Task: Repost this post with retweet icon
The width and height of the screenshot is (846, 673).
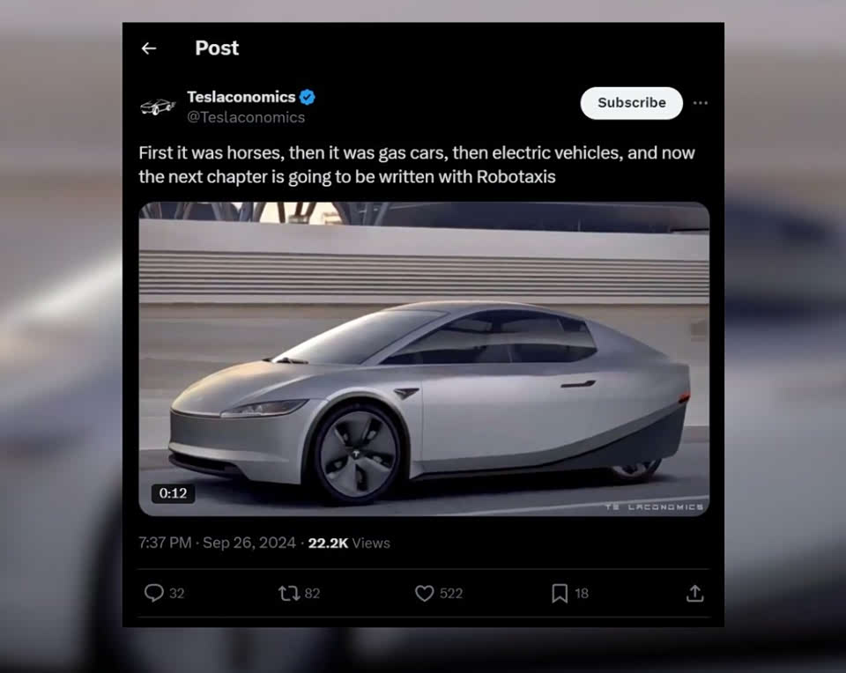Action: pyautogui.click(x=289, y=594)
